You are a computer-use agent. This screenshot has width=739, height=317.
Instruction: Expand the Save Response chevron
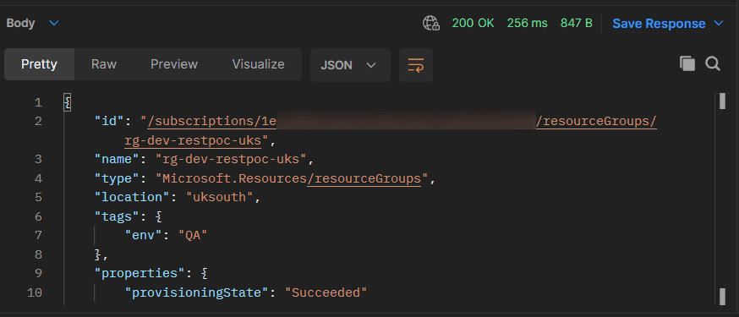tap(719, 23)
